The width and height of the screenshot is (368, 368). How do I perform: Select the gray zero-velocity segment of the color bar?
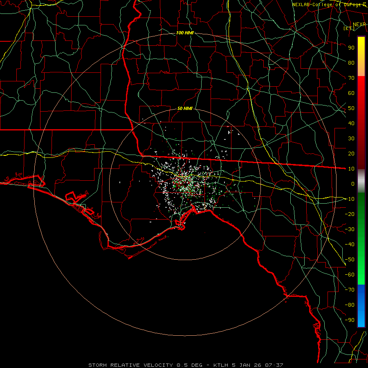pyautogui.click(x=361, y=181)
